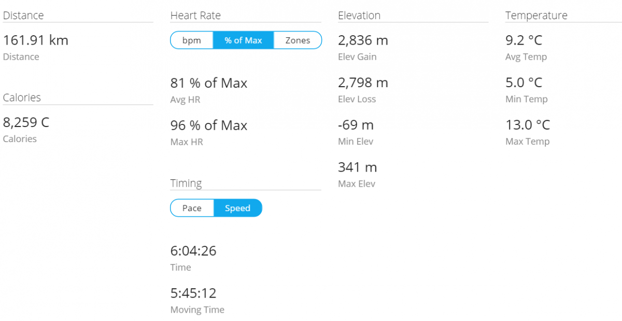Select the Speed timing option

238,208
